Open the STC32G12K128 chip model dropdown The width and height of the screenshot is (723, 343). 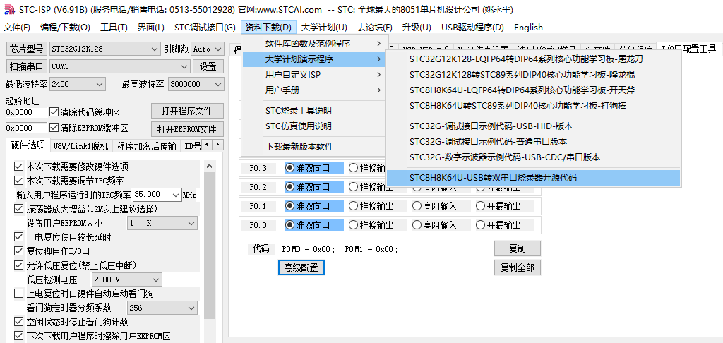[x=104, y=49]
